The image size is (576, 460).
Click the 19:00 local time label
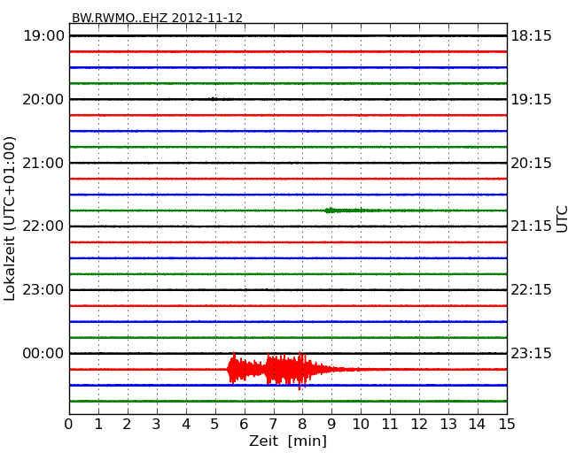(43, 36)
